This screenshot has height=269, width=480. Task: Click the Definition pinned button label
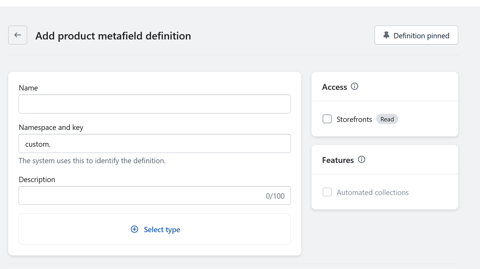[x=421, y=36]
